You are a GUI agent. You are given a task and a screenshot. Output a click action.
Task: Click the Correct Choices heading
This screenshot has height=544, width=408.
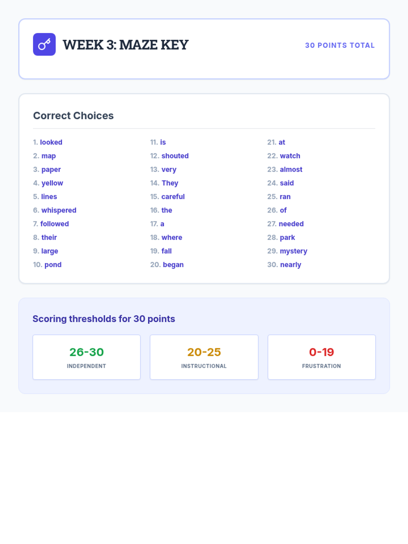[x=73, y=116]
